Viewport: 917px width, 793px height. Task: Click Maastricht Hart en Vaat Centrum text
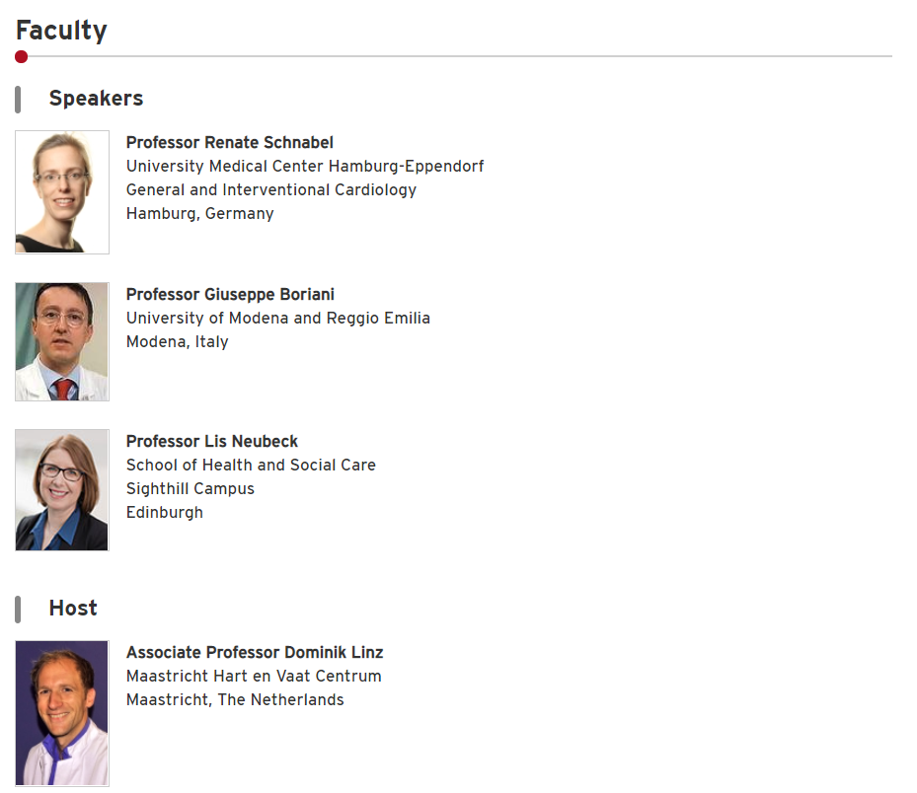pos(254,677)
